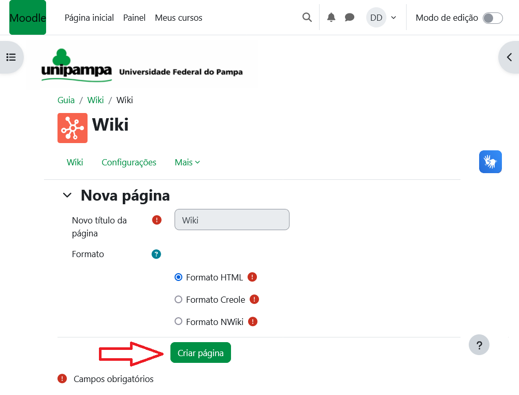The height and width of the screenshot is (395, 519).
Task: Go to Meus cursos in navigation
Action: point(178,18)
